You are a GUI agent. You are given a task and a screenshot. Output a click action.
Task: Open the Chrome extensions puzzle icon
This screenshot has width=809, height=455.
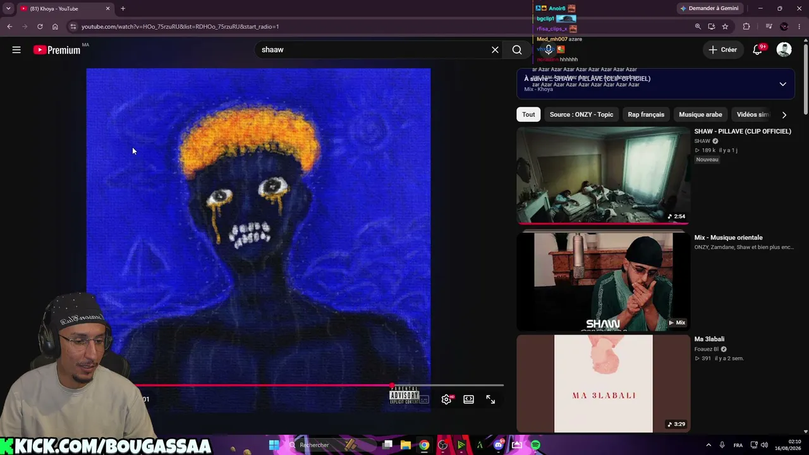[x=746, y=27]
